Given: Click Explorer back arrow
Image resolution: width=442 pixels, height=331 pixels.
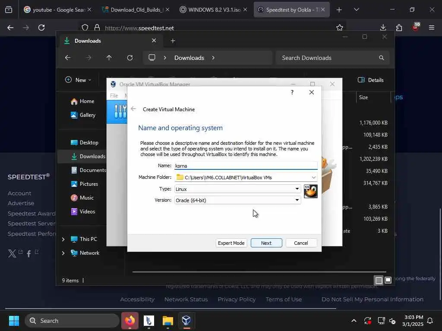Looking at the screenshot, I should tap(68, 58).
